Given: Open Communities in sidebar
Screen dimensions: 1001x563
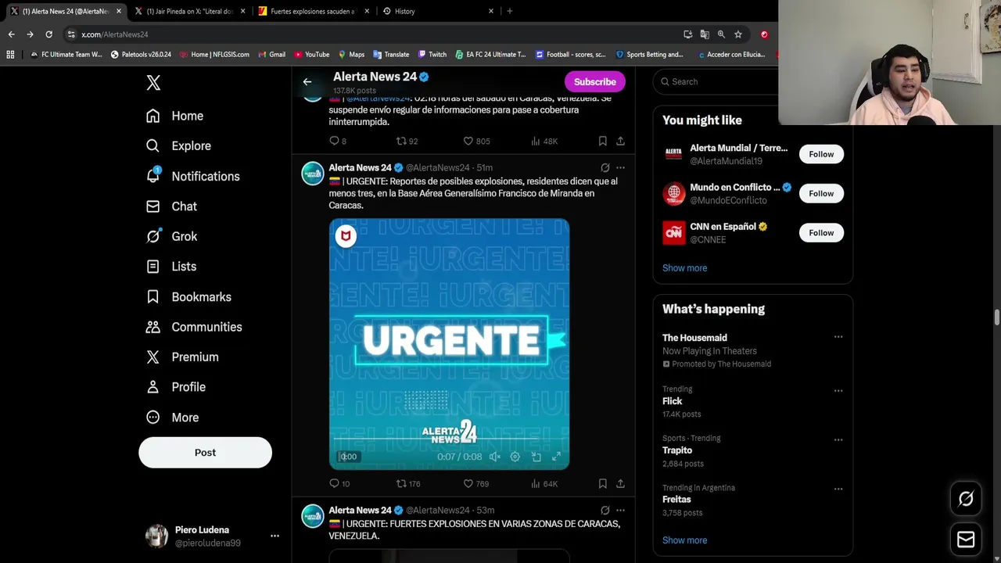Looking at the screenshot, I should pos(195,327).
